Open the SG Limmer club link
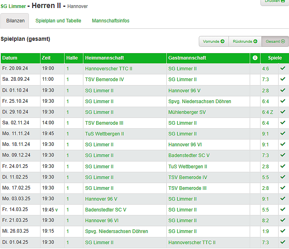This screenshot has width=289, height=249. 13,6
